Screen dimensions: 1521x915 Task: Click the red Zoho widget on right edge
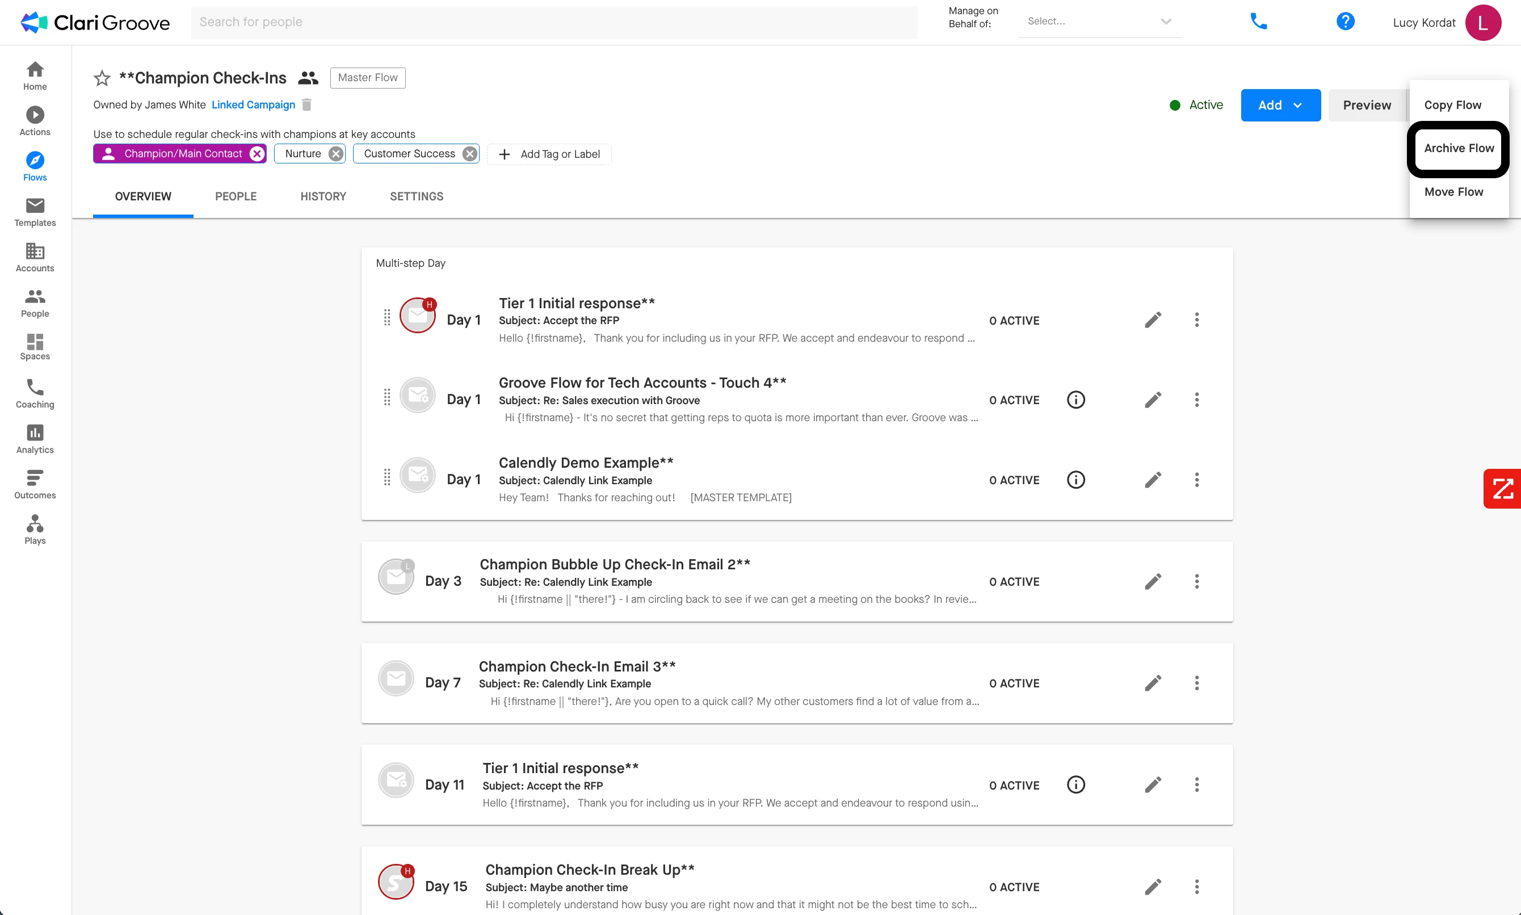1502,488
